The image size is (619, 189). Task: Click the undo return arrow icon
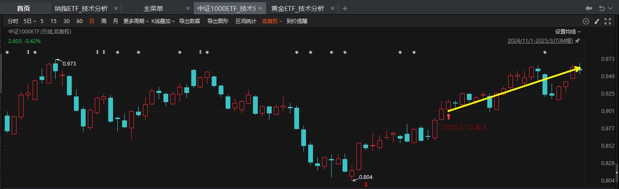[602, 8]
